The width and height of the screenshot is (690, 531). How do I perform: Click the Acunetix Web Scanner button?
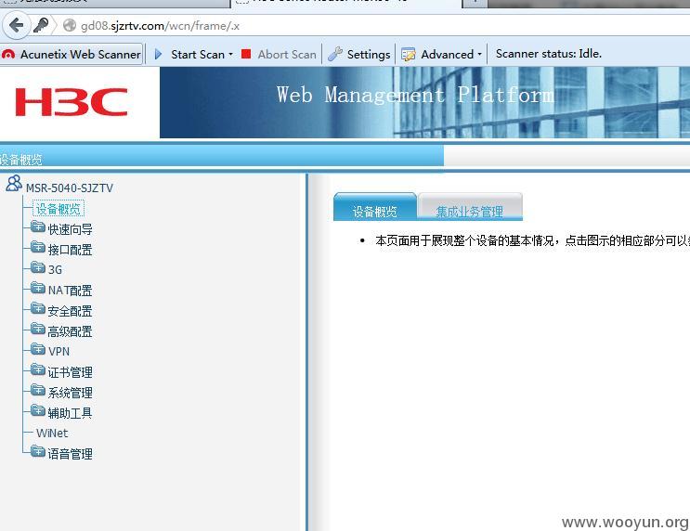click(x=72, y=55)
